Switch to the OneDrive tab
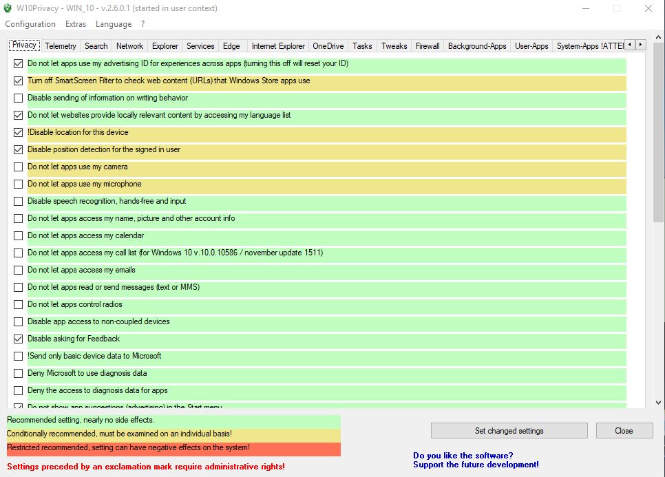Image resolution: width=665 pixels, height=477 pixels. (328, 46)
